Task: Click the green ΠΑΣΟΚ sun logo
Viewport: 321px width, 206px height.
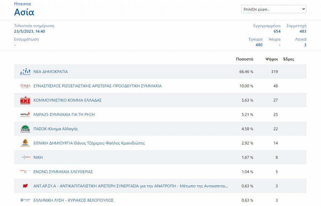Action: click(x=25, y=129)
